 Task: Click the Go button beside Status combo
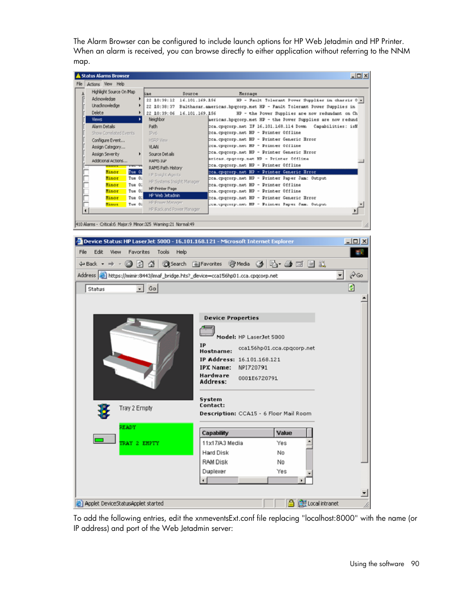(x=152, y=289)
